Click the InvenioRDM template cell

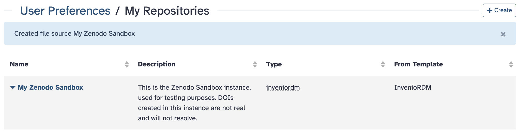[x=413, y=87]
